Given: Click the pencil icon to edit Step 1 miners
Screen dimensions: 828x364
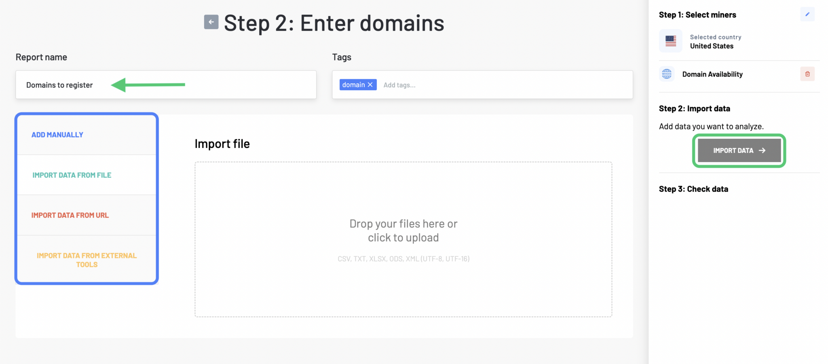Looking at the screenshot, I should tap(808, 14).
